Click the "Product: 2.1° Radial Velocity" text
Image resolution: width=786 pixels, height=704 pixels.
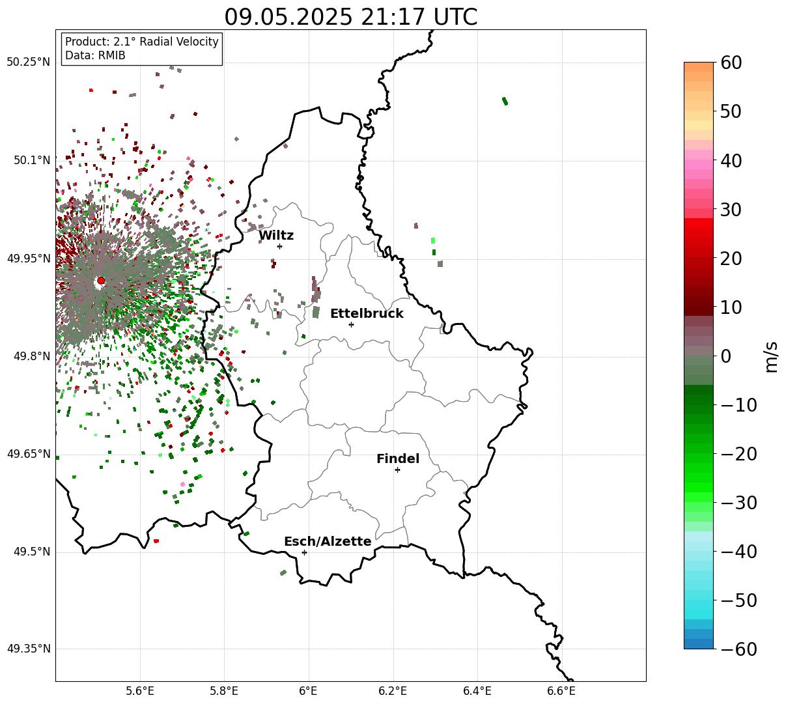pyautogui.click(x=142, y=42)
